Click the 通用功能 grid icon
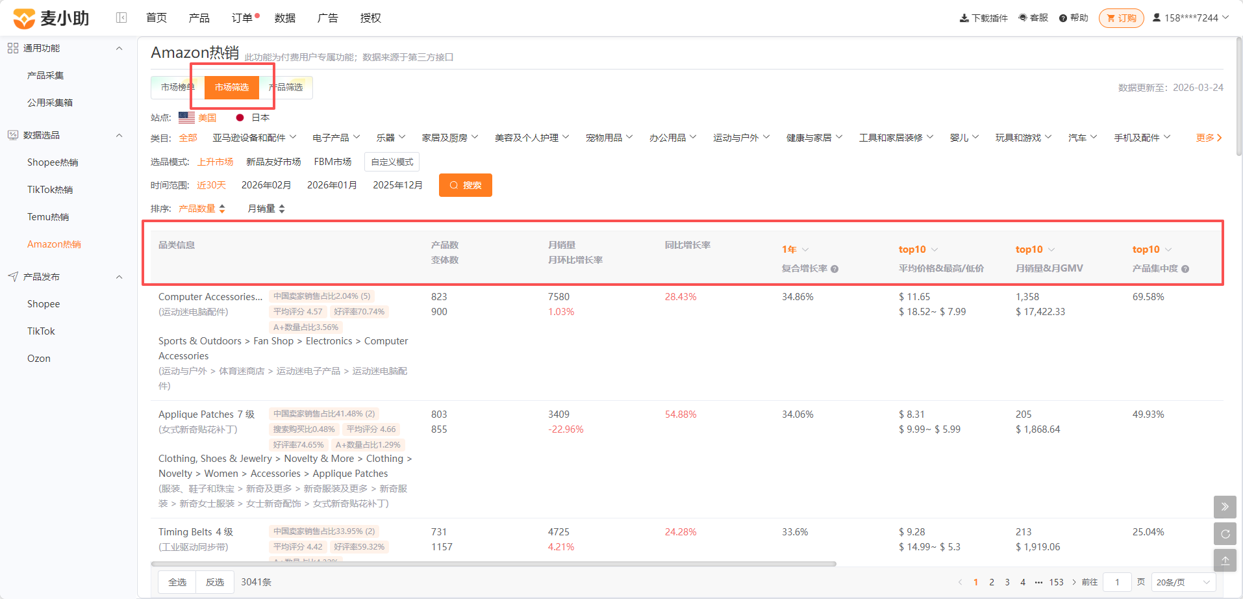 pos(13,48)
